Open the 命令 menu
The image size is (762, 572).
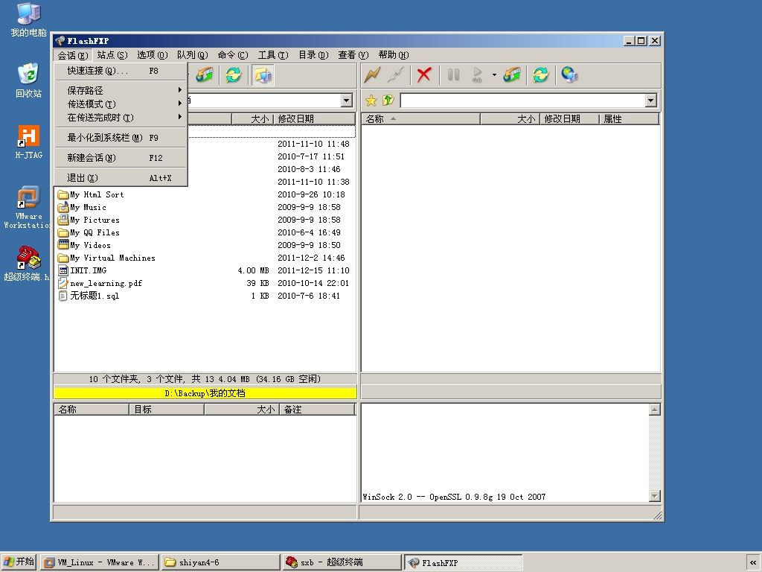[x=232, y=55]
